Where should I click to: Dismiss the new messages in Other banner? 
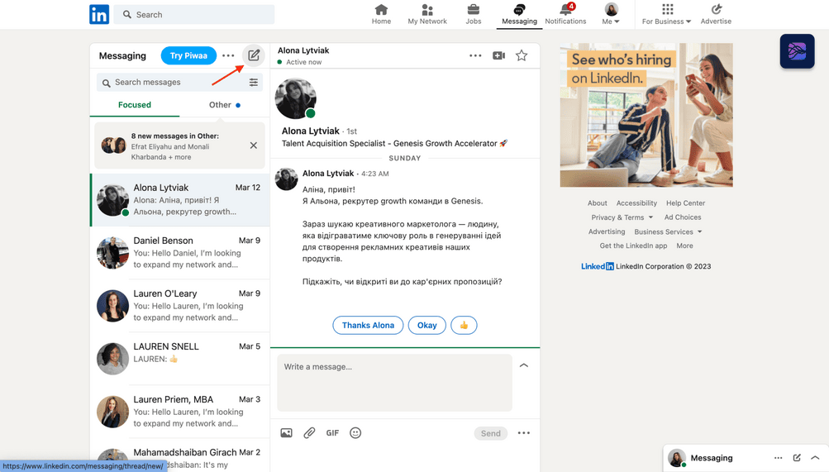pos(254,145)
